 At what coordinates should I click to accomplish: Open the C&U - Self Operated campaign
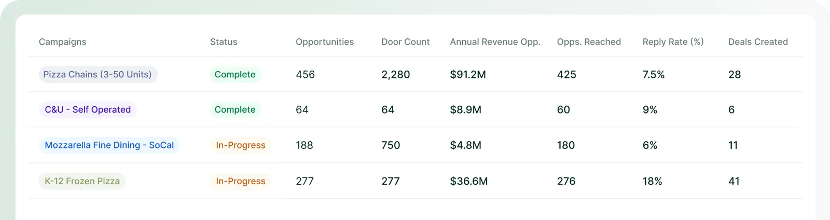point(88,109)
